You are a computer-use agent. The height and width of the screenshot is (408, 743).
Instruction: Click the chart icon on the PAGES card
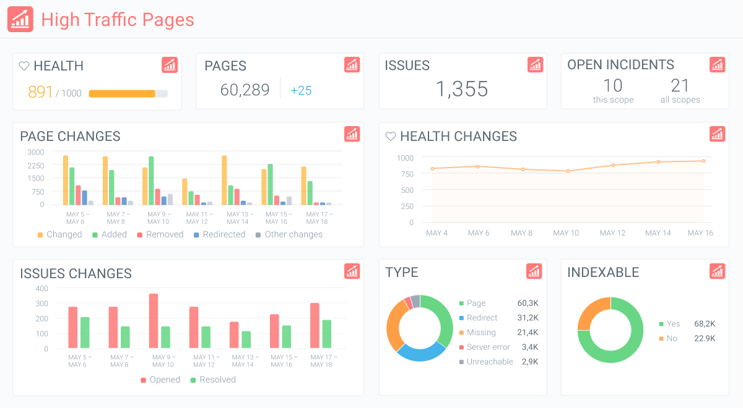pyautogui.click(x=352, y=64)
